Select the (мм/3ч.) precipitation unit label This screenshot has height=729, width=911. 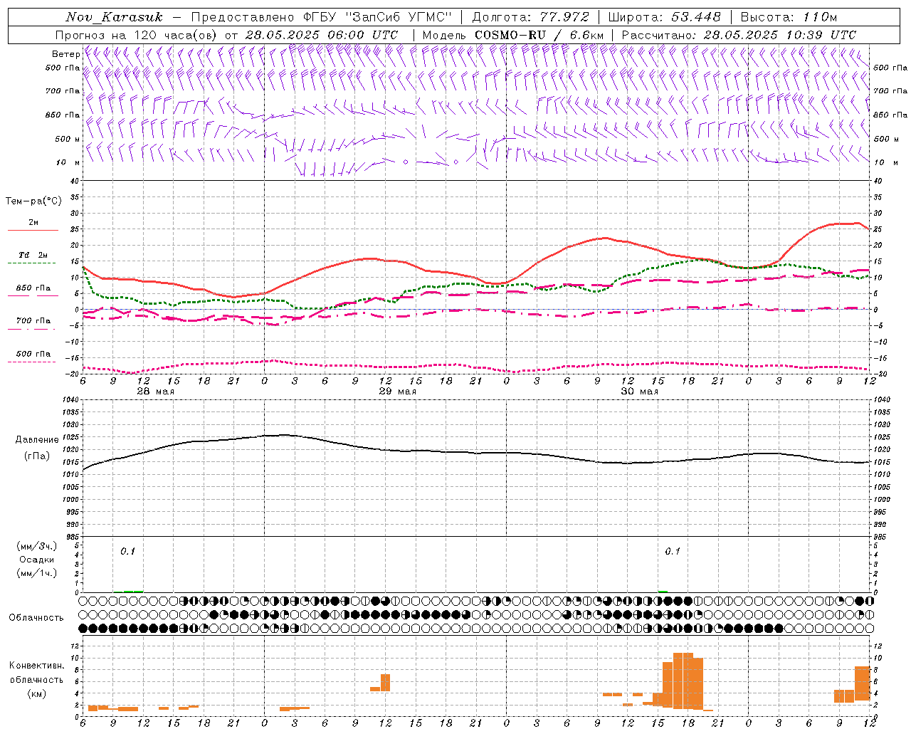point(37,546)
